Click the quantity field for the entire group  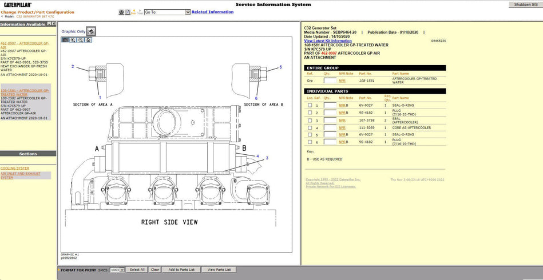click(330, 81)
